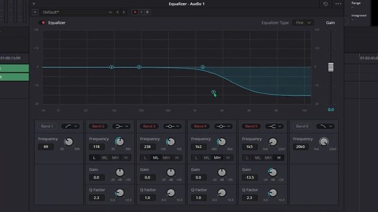
Task: Go to previous preset arrow
Action: click(x=118, y=12)
